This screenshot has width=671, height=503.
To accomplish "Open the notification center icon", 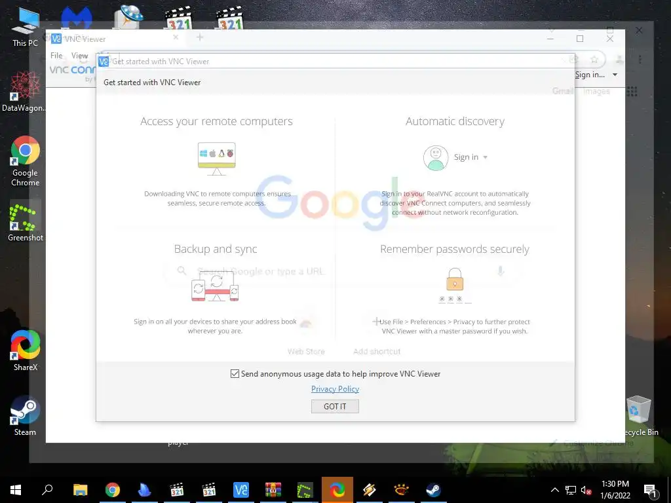I will (650, 490).
